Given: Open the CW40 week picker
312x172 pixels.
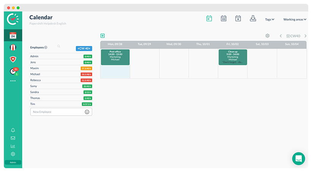Looking at the screenshot, I should 293,36.
